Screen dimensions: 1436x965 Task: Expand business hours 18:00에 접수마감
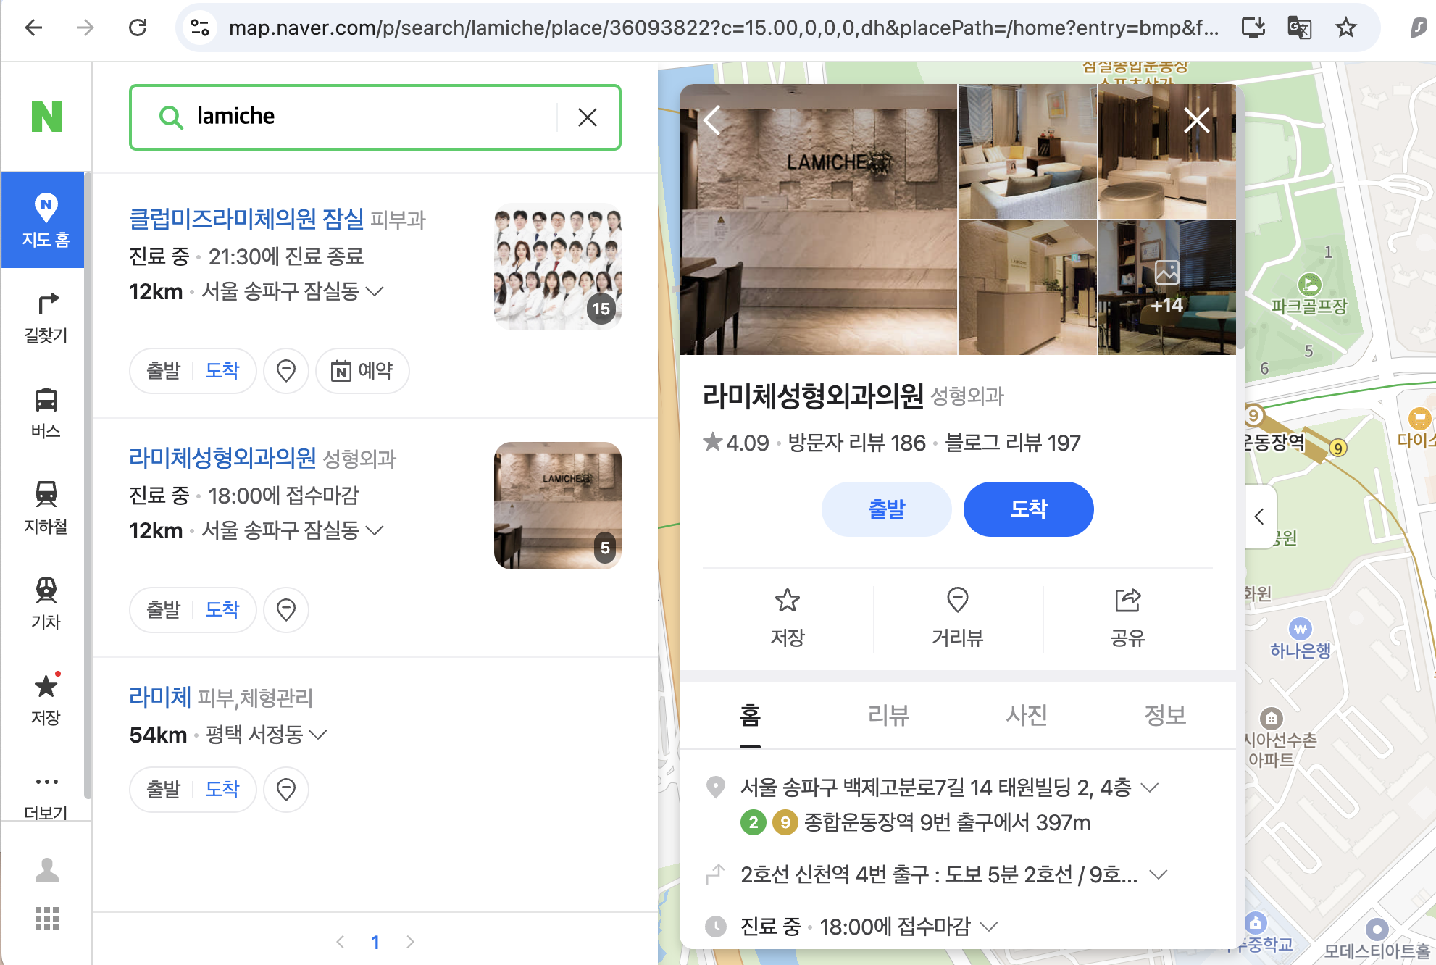click(989, 927)
